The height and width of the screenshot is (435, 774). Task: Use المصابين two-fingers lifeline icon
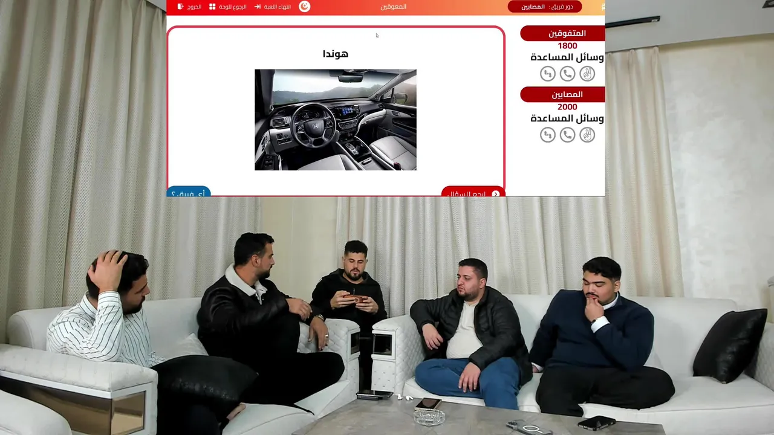(587, 135)
